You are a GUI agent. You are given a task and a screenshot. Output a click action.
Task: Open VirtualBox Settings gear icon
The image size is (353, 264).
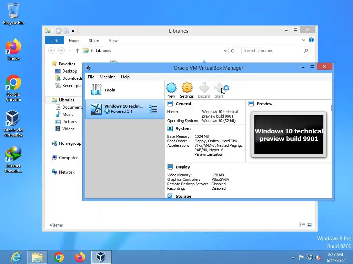coord(187,88)
